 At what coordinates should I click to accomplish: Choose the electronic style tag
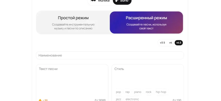[x=132, y=99]
